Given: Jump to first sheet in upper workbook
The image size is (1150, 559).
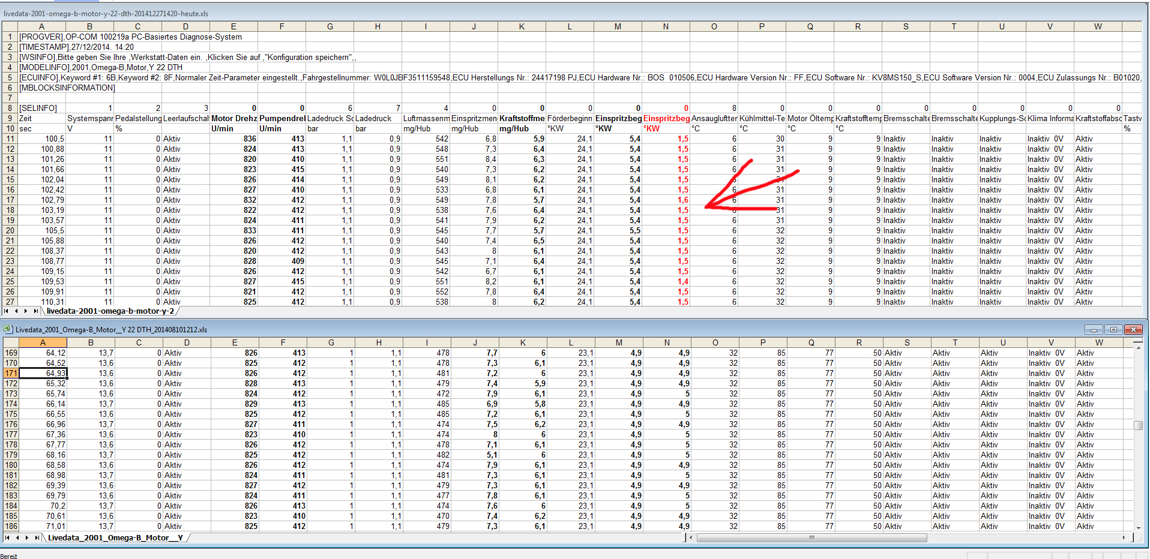Looking at the screenshot, I should [x=7, y=311].
